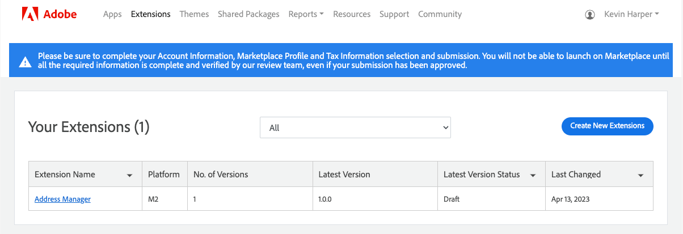Click the Adobe wordmark text
Screen dimensions: 683x234
coord(60,14)
